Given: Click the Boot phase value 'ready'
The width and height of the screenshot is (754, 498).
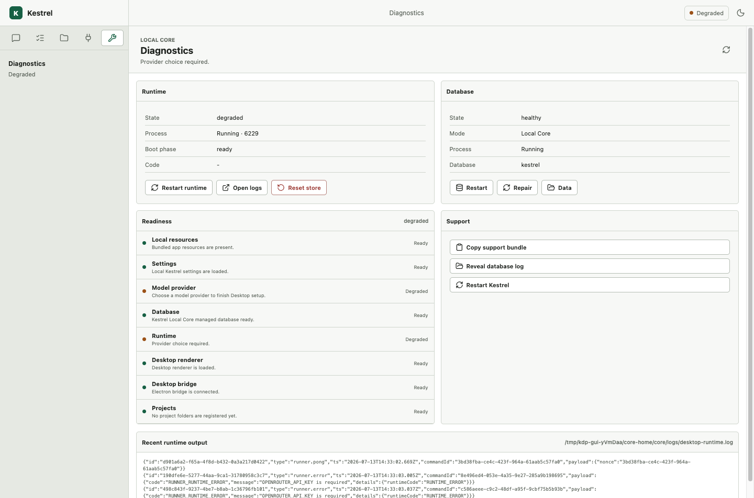Looking at the screenshot, I should (x=225, y=149).
